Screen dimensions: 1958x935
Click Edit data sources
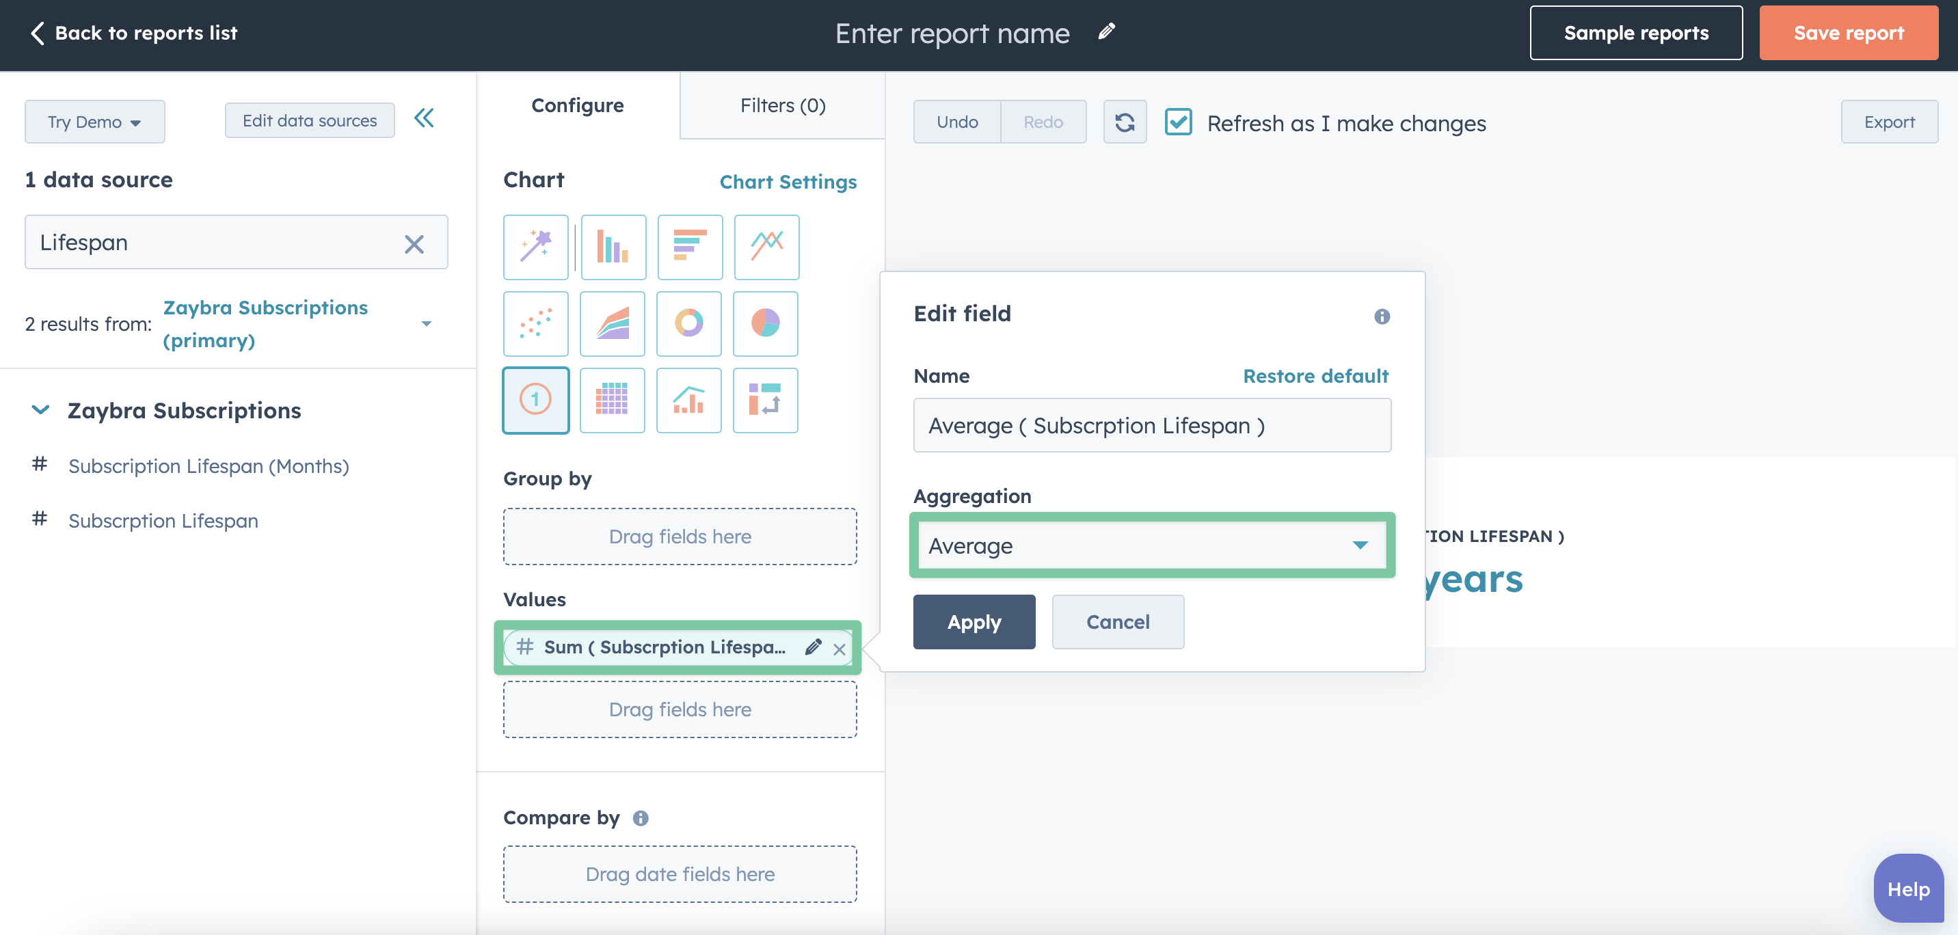[x=310, y=120]
